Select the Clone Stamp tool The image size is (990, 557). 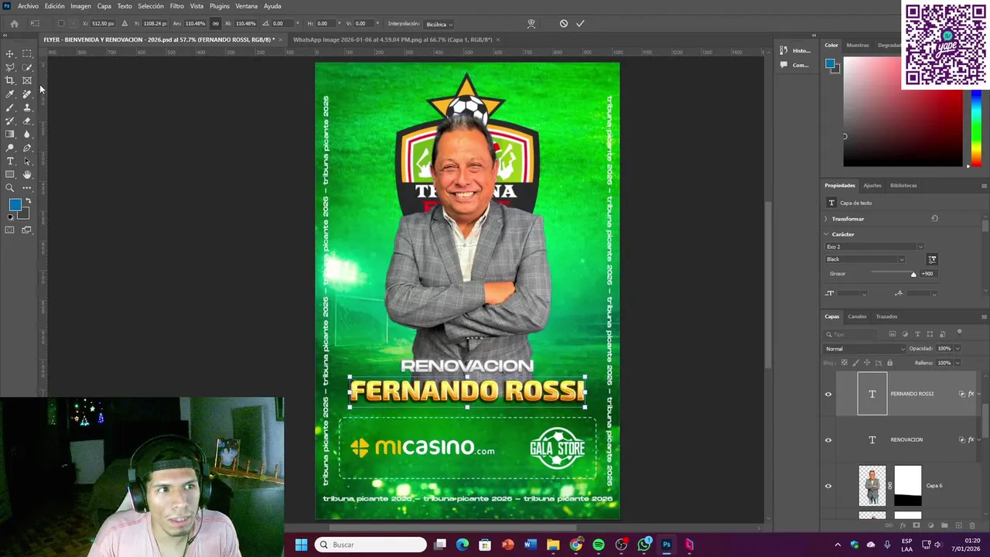[27, 108]
